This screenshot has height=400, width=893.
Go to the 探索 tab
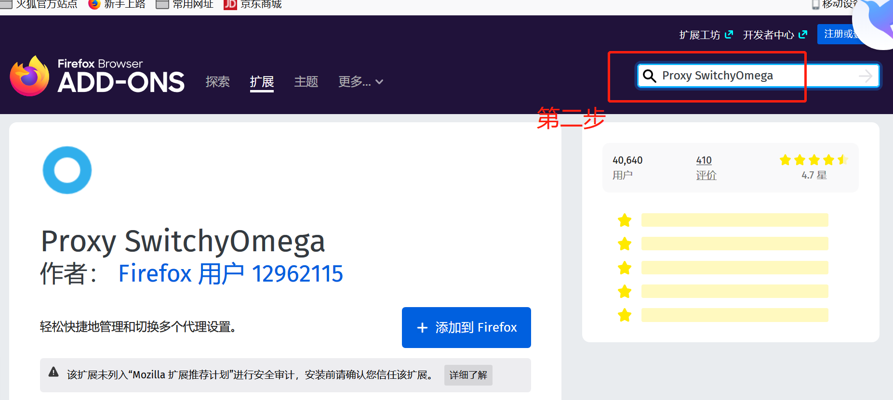[x=218, y=82]
